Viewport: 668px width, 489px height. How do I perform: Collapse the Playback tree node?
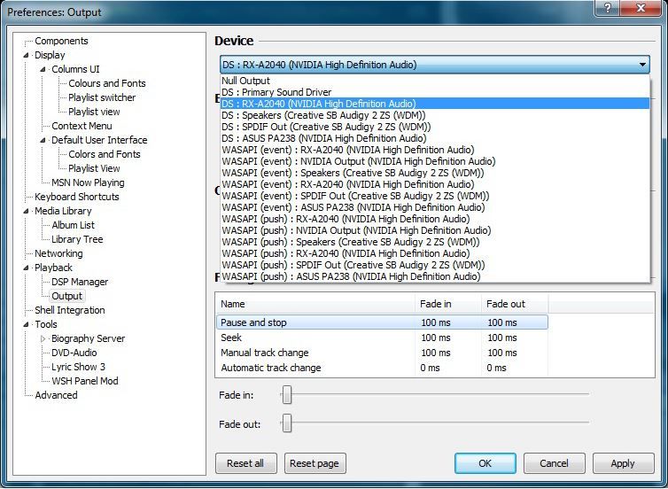26,268
